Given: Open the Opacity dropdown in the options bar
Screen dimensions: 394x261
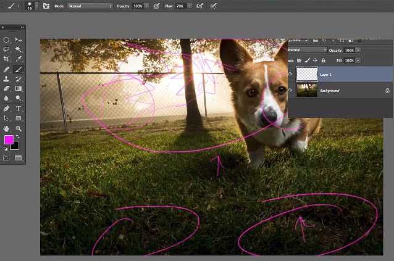Looking at the screenshot, I should [146, 6].
